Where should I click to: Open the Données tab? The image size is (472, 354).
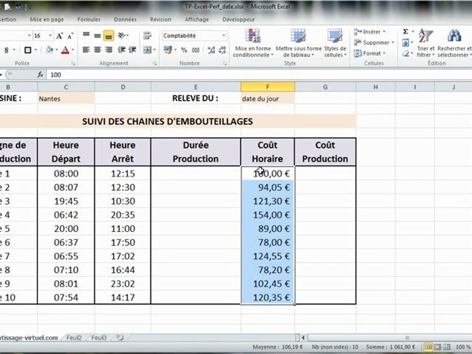click(125, 19)
